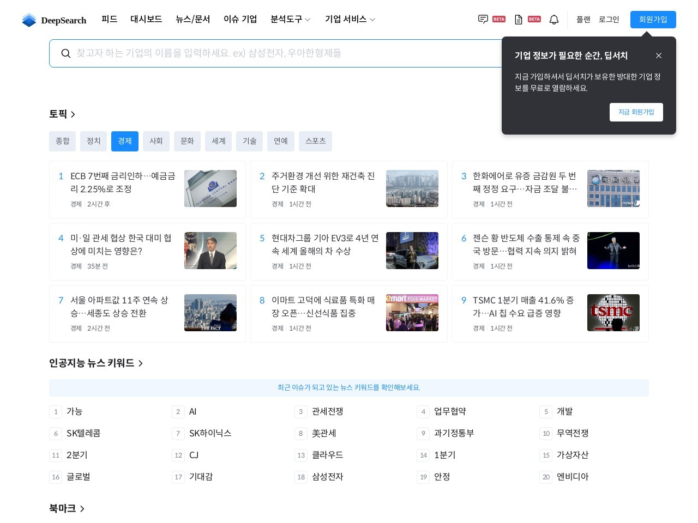The height and width of the screenshot is (523, 698).
Task: Click keyword 가상자산
Action: pyautogui.click(x=573, y=455)
